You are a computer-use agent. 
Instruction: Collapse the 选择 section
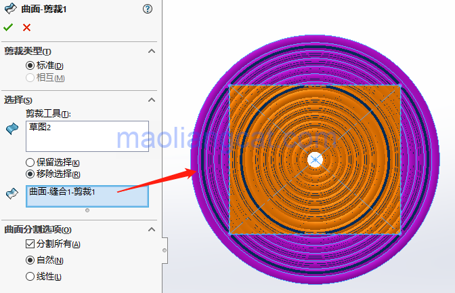point(152,100)
